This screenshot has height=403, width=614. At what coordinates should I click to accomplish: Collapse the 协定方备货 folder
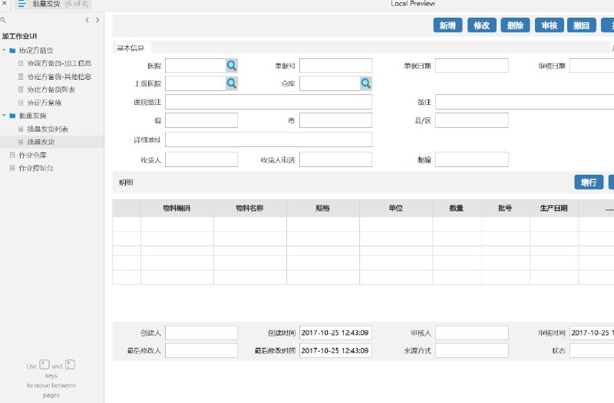coord(4,50)
